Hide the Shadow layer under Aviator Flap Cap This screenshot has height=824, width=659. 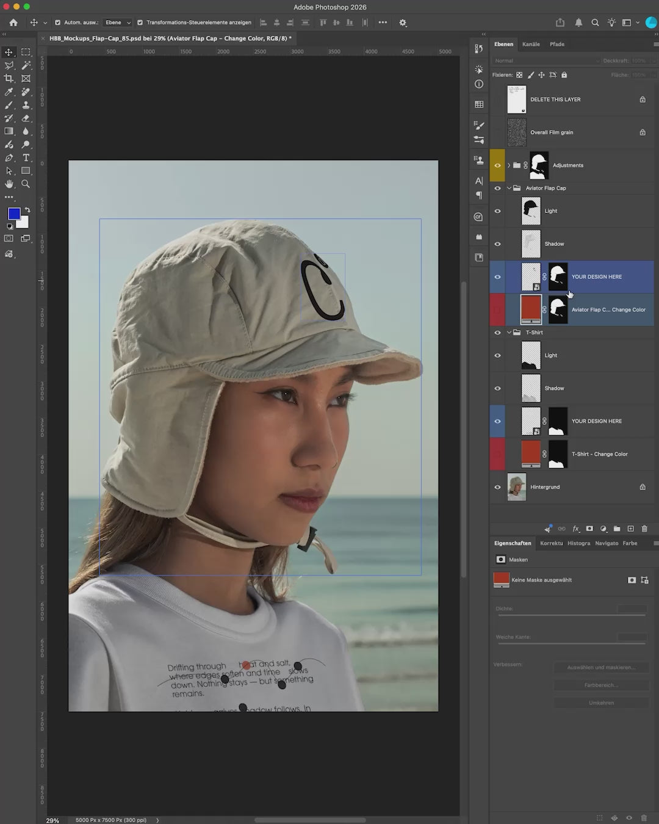pyautogui.click(x=497, y=244)
